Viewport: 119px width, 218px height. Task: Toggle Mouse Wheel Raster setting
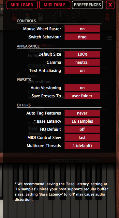click(x=82, y=29)
